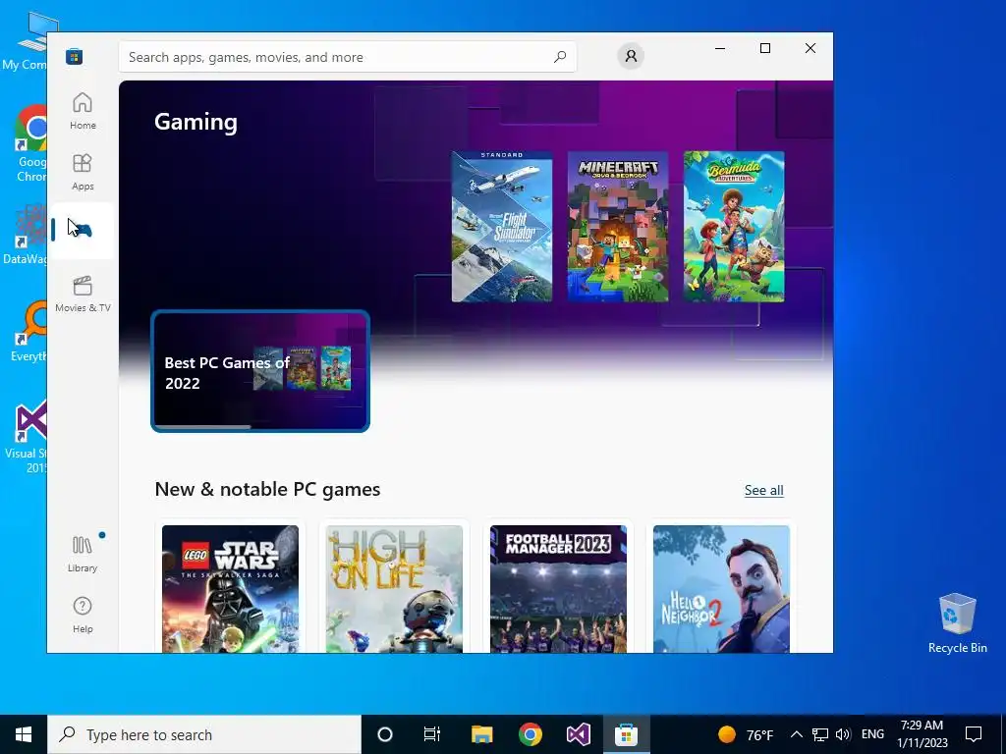Open the Help section
This screenshot has height=754, width=1006.
(x=83, y=615)
